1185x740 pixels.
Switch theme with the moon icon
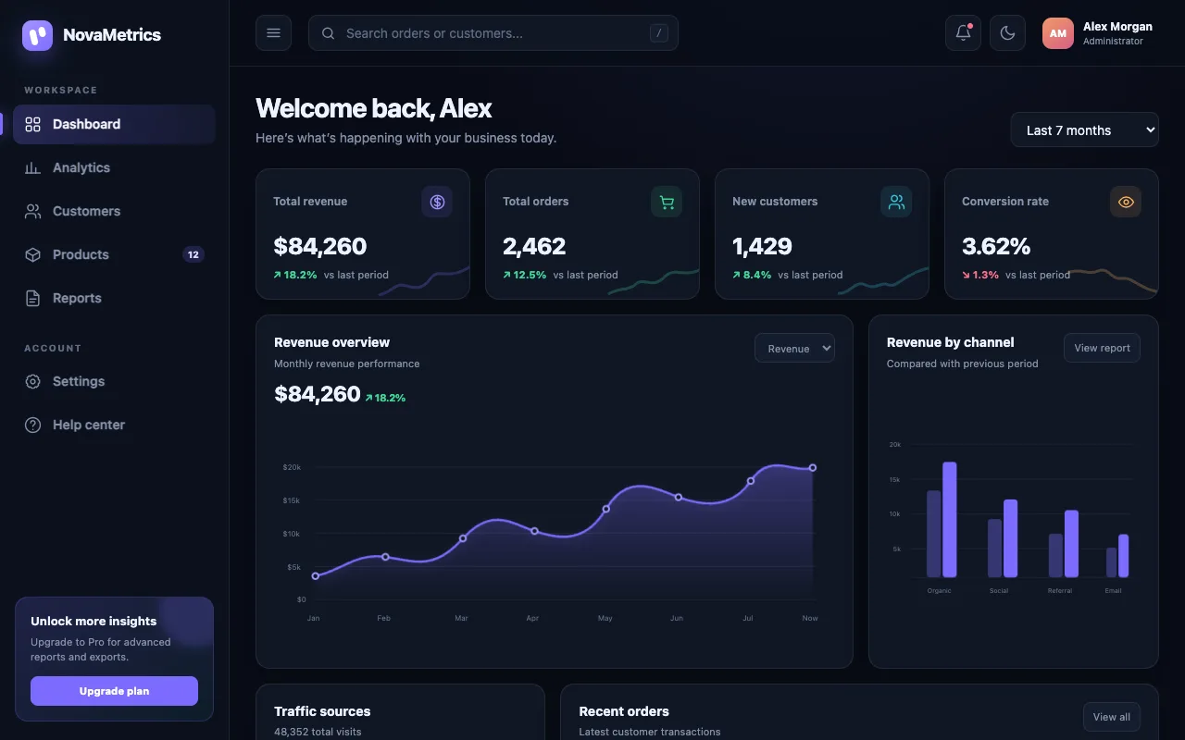pyautogui.click(x=1007, y=32)
